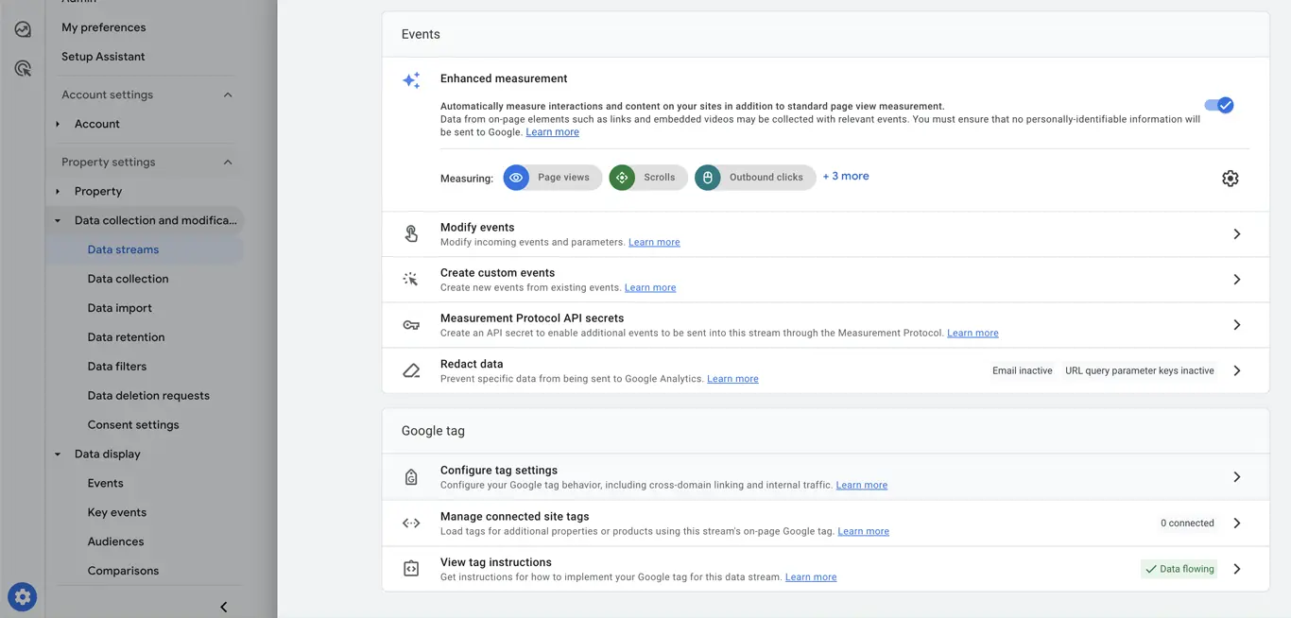Open Redact data with its arrow
The width and height of the screenshot is (1291, 618).
(x=1236, y=370)
